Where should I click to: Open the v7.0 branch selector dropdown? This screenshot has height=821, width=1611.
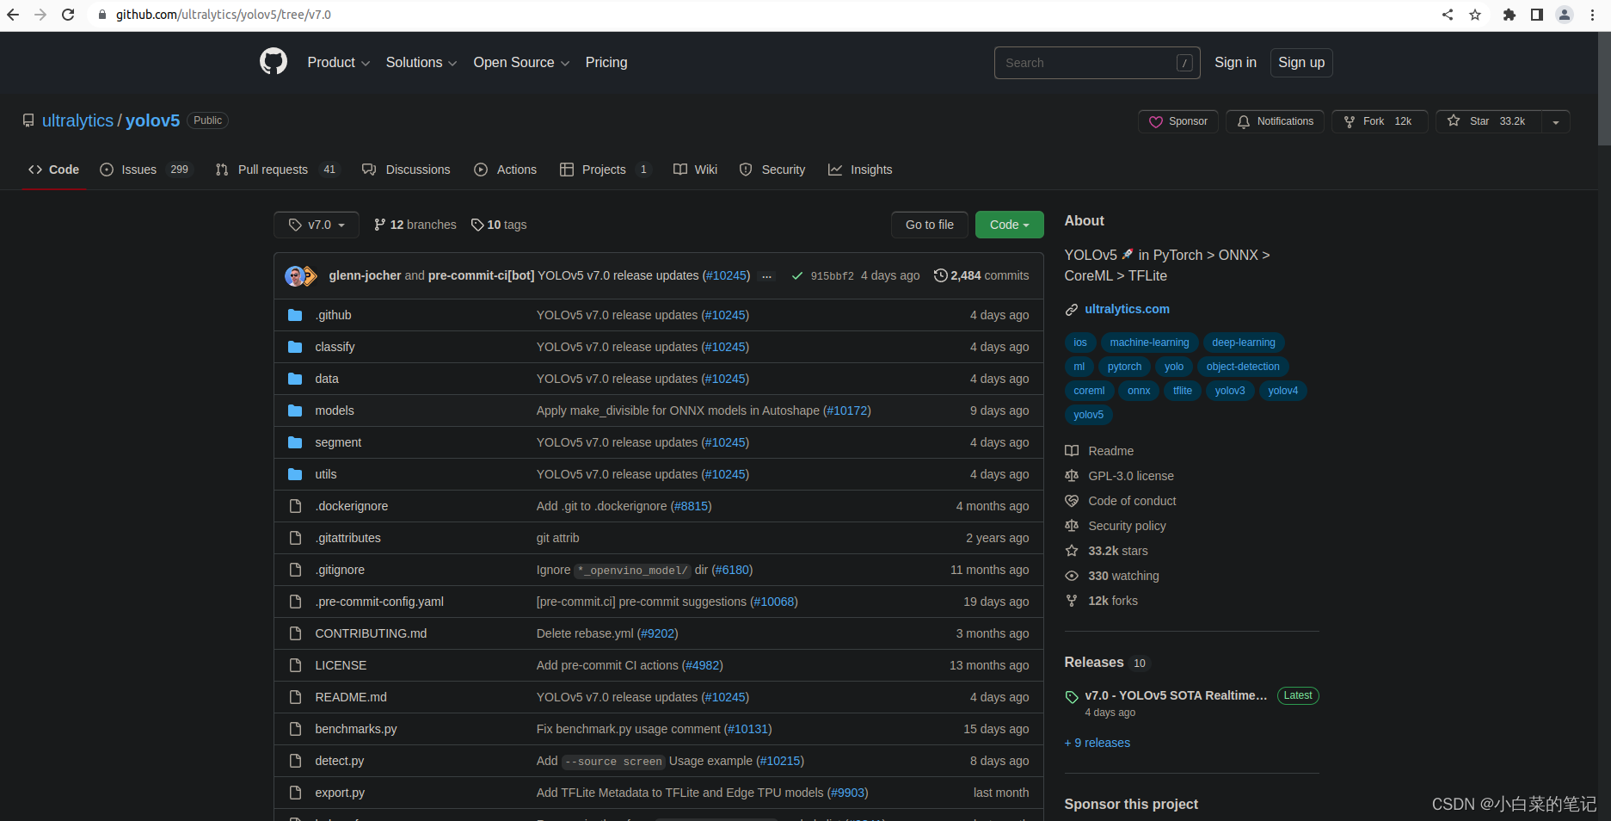[x=317, y=225]
